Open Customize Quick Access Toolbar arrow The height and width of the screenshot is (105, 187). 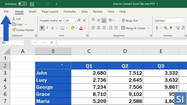pyautogui.click(x=56, y=4)
